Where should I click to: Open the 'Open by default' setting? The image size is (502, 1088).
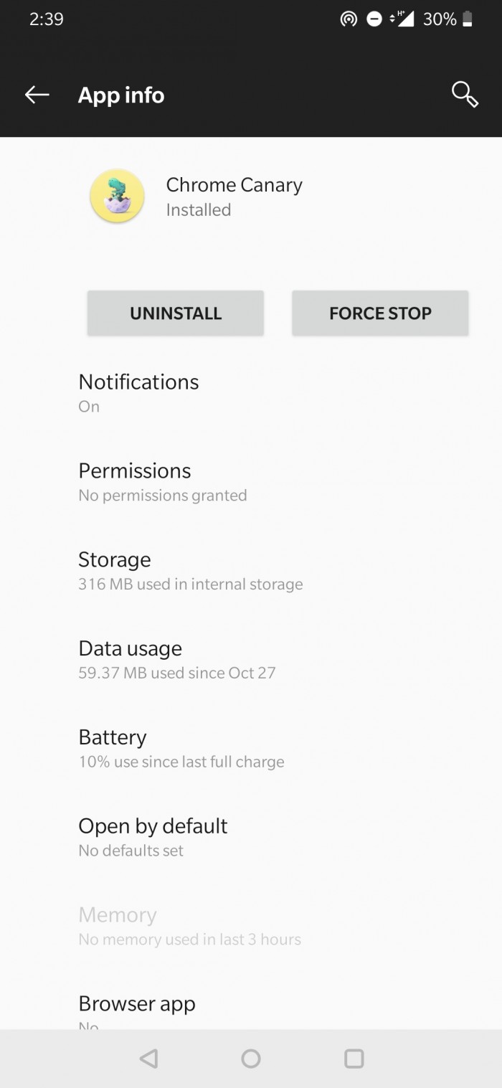click(x=153, y=836)
